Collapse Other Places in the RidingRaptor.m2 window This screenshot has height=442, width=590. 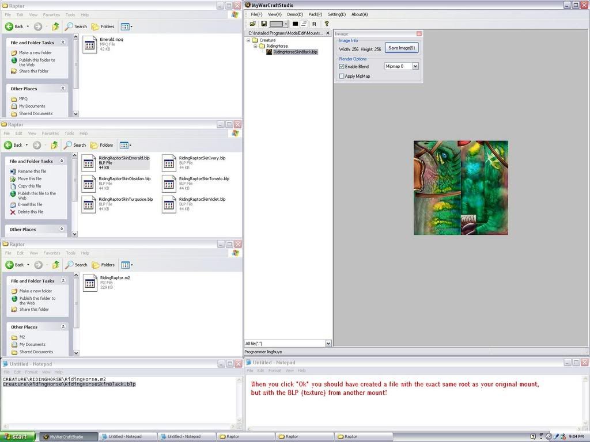coord(63,327)
